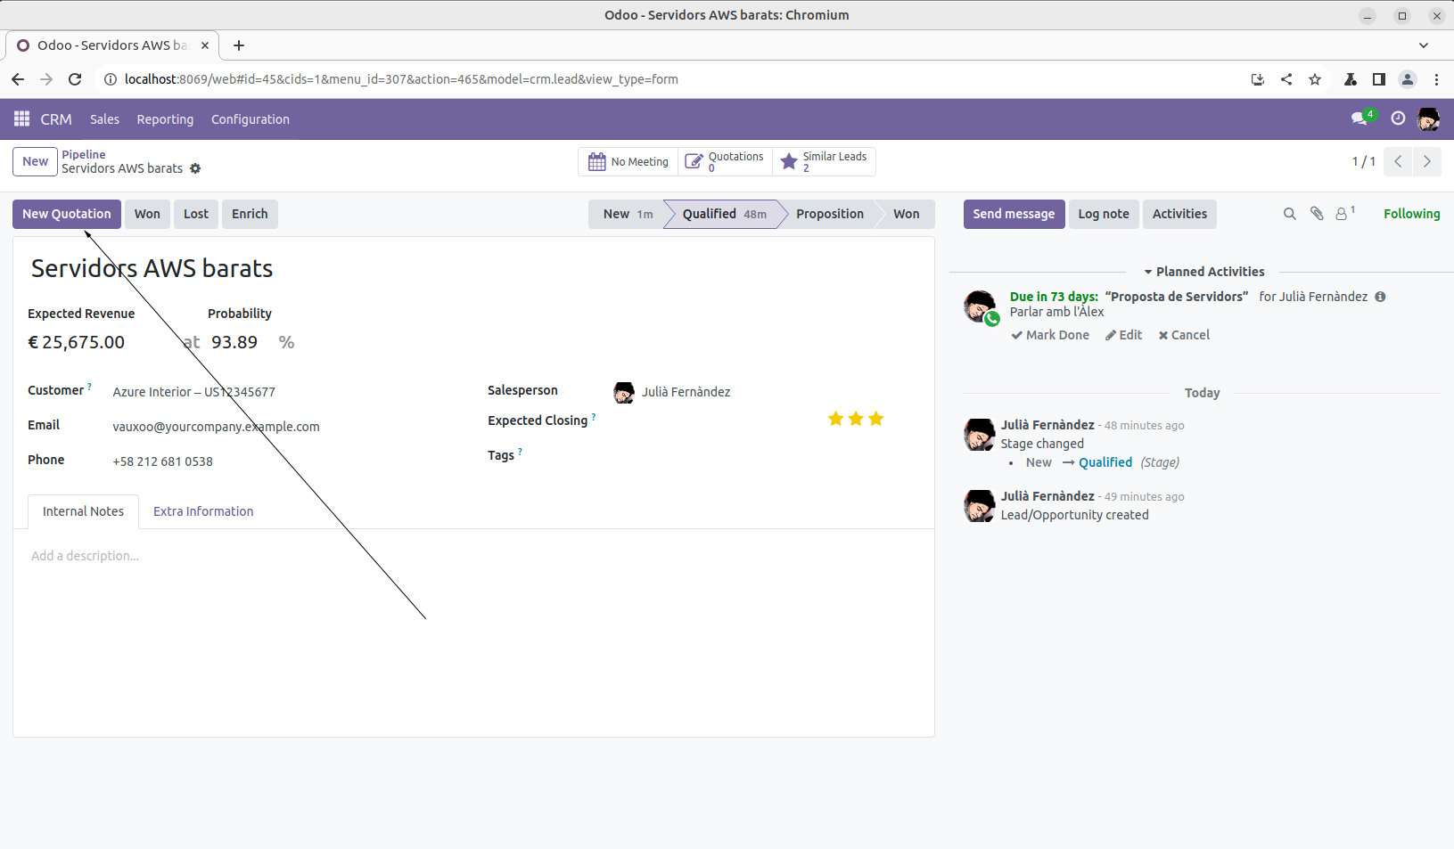Image resolution: width=1454 pixels, height=849 pixels.
Task: Toggle the Following subscription status
Action: 1411,214
